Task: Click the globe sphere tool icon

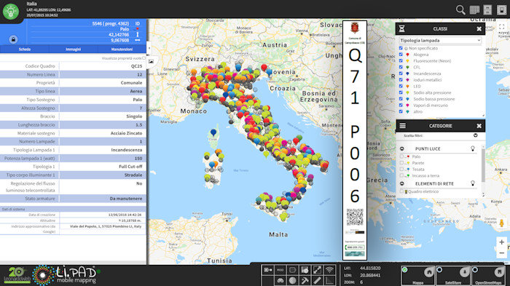Action: pyautogui.click(x=292, y=280)
